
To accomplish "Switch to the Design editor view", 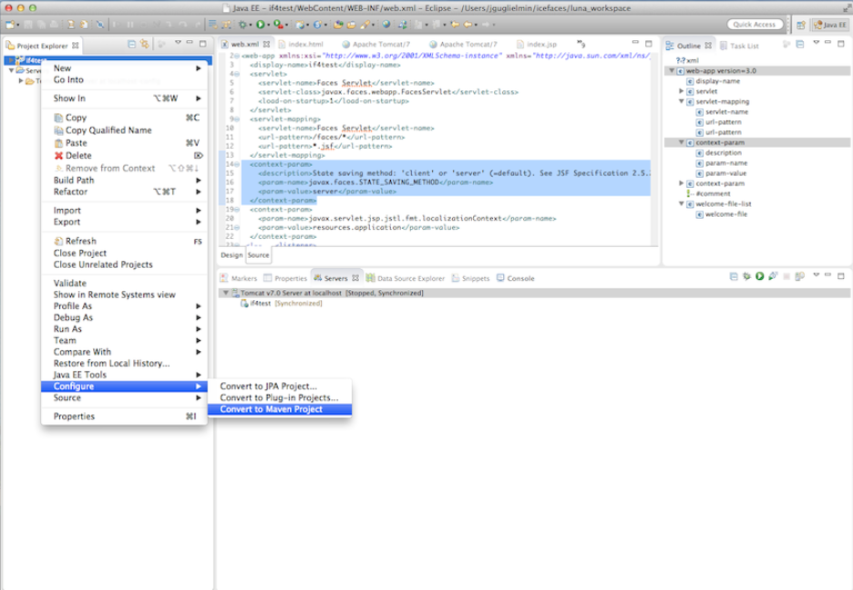I will (231, 255).
